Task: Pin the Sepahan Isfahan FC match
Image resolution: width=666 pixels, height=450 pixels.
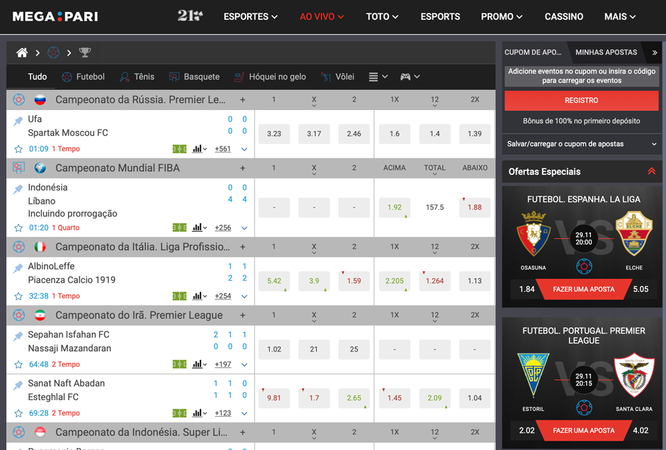Action: [x=18, y=337]
